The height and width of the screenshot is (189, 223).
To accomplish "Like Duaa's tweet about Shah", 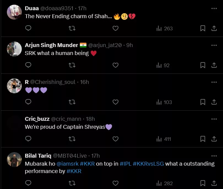I will click(x=116, y=28).
